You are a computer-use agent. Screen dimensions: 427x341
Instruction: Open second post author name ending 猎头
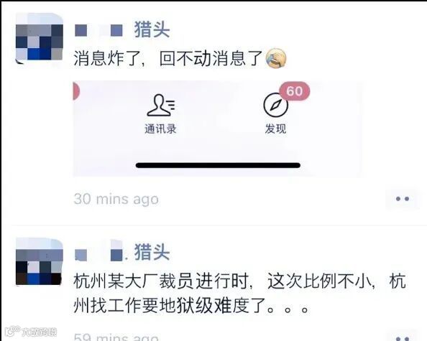click(x=122, y=253)
